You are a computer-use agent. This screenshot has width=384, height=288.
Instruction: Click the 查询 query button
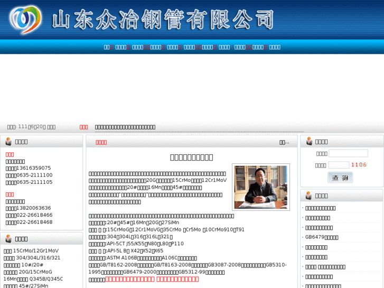click(340, 178)
